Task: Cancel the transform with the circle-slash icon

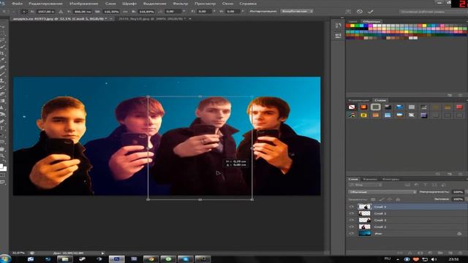Action: [360, 12]
